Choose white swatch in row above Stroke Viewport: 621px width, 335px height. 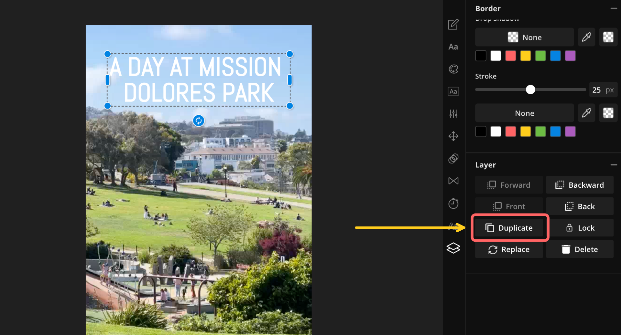click(x=496, y=56)
